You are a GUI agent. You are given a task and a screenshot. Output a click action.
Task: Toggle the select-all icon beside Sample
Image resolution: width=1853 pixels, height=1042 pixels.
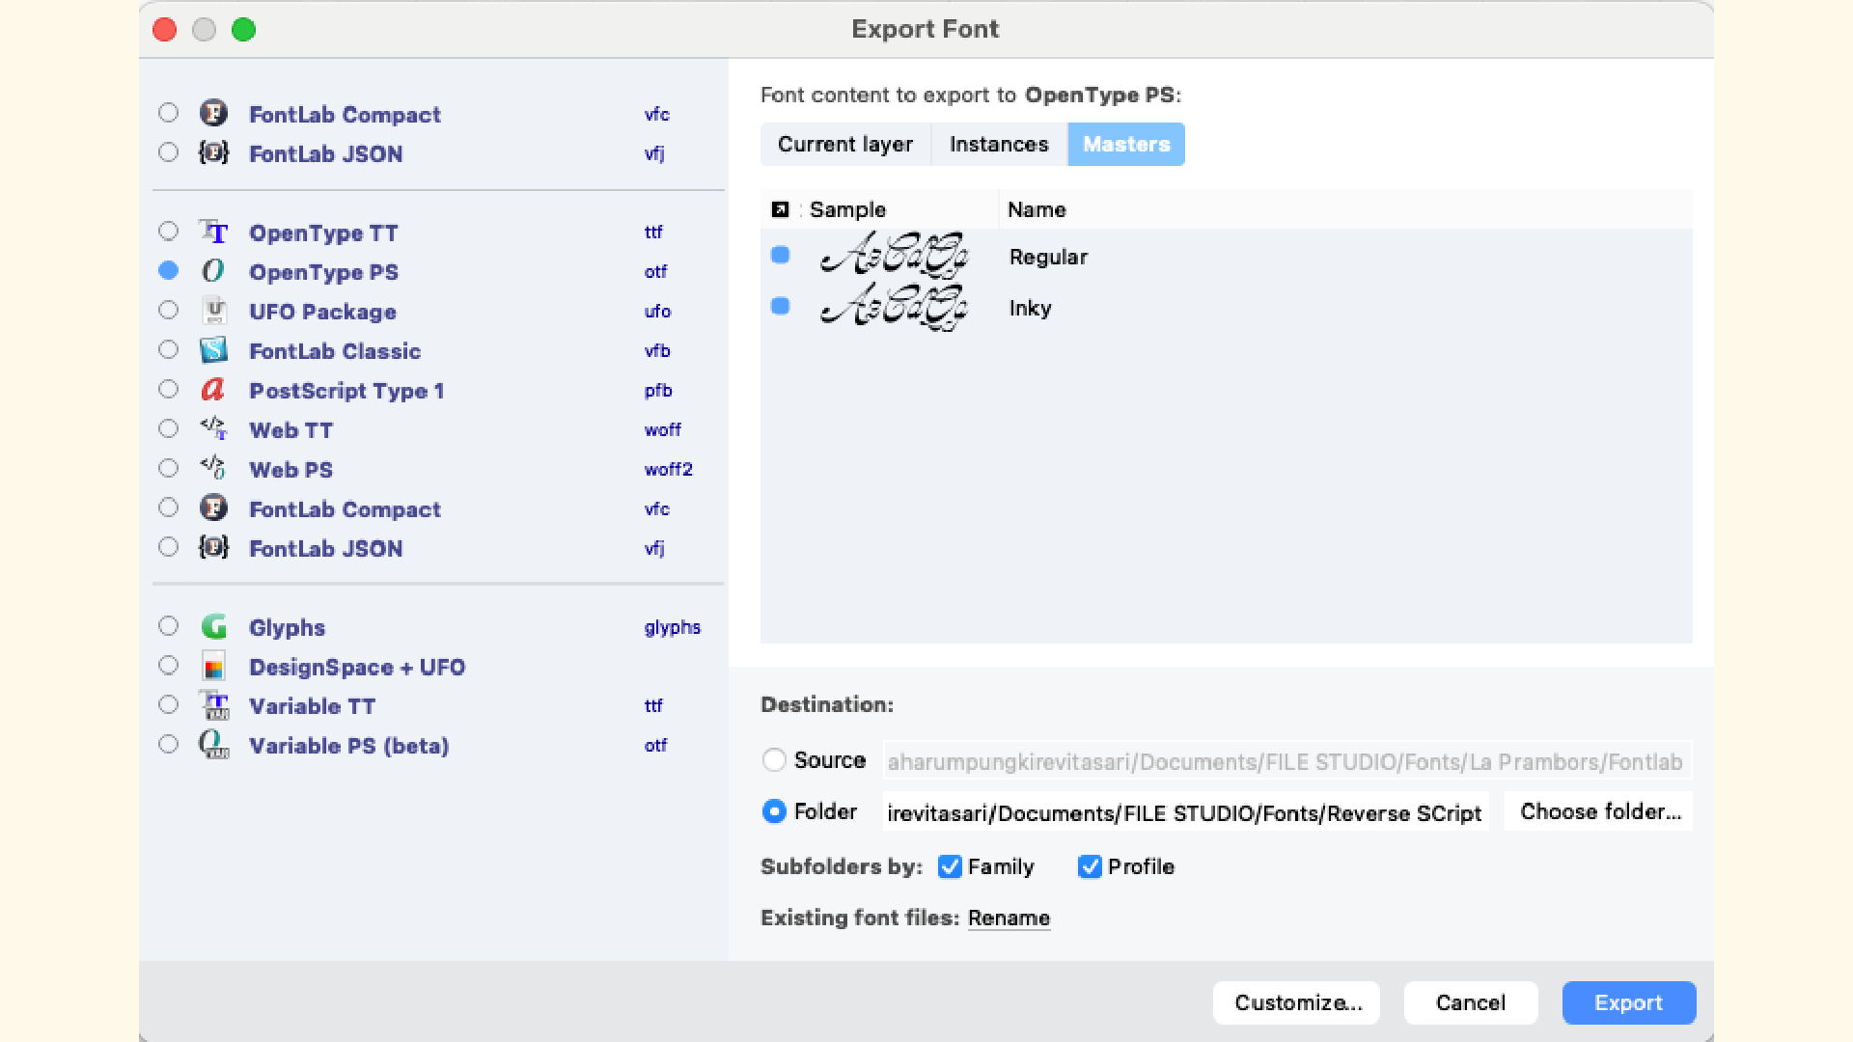[780, 209]
